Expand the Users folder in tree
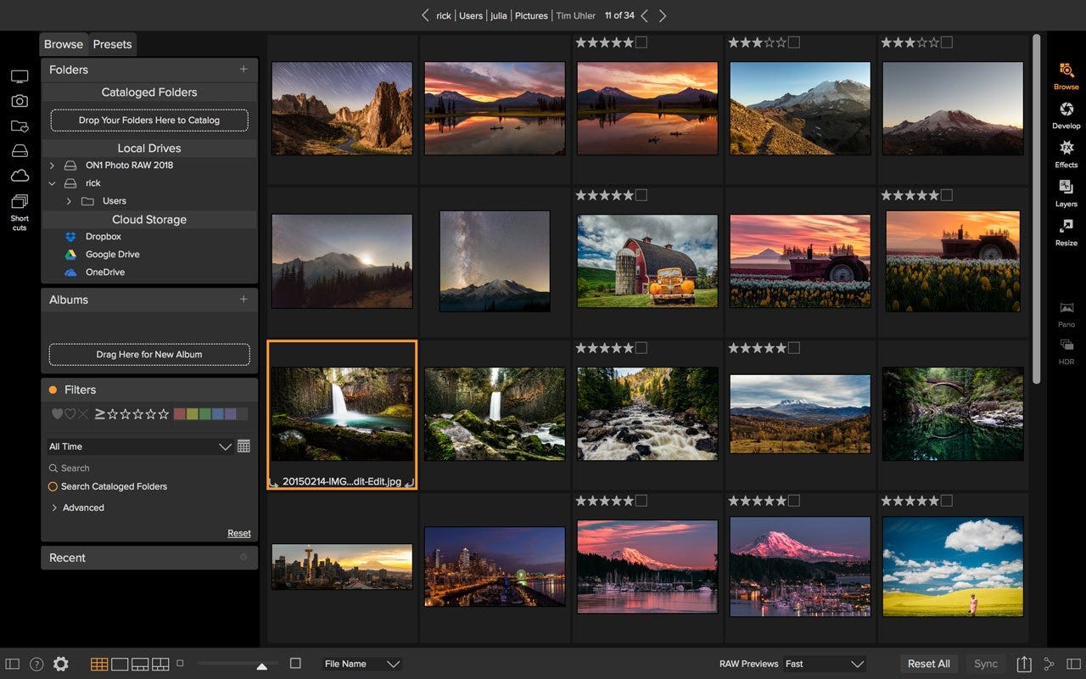Viewport: 1086px width, 679px height. (x=69, y=201)
